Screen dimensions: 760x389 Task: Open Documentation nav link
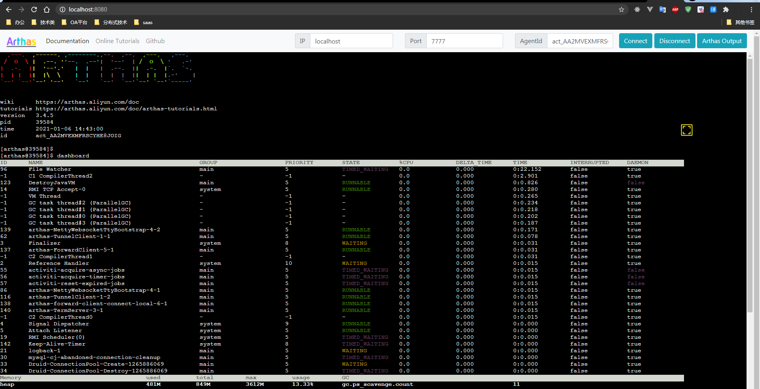(x=67, y=41)
